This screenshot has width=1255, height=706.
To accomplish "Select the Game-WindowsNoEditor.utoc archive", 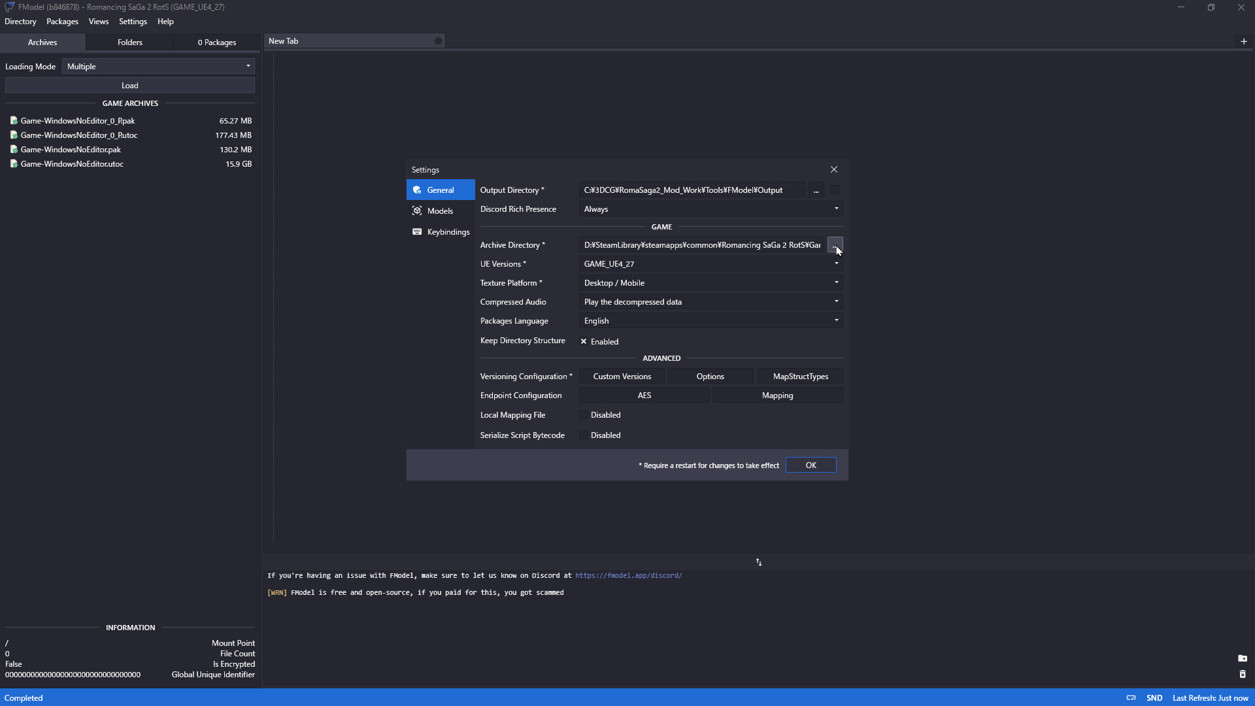I will point(72,164).
